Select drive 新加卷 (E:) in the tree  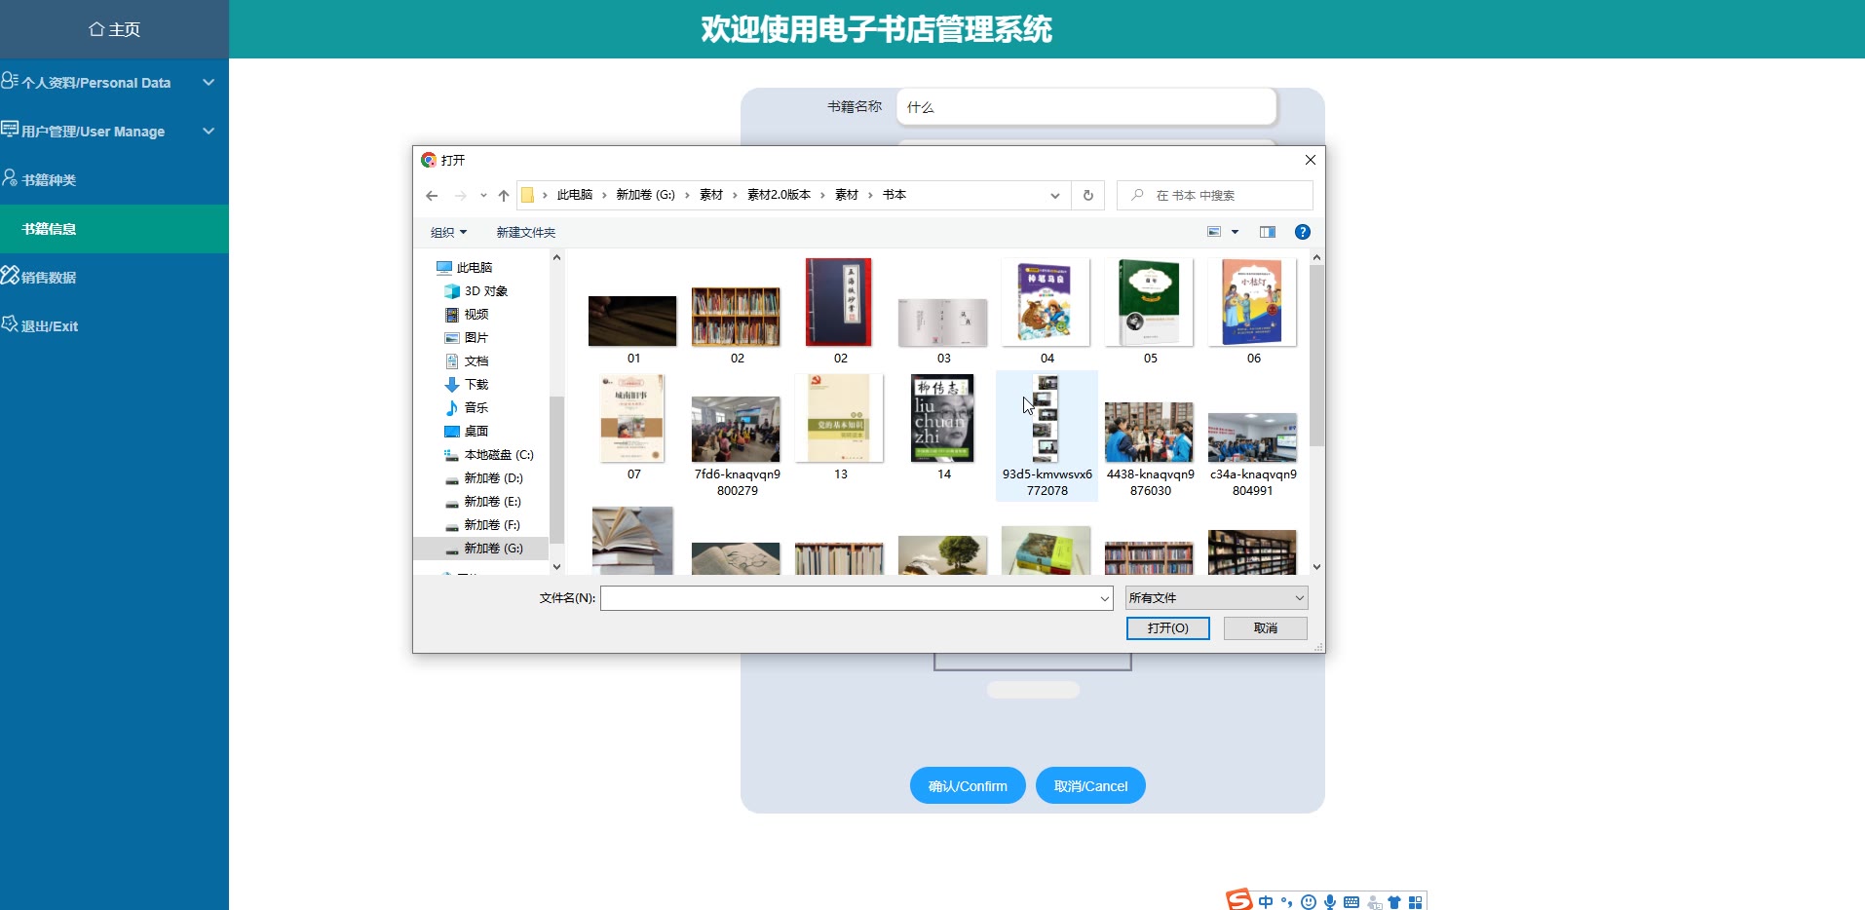[493, 502]
